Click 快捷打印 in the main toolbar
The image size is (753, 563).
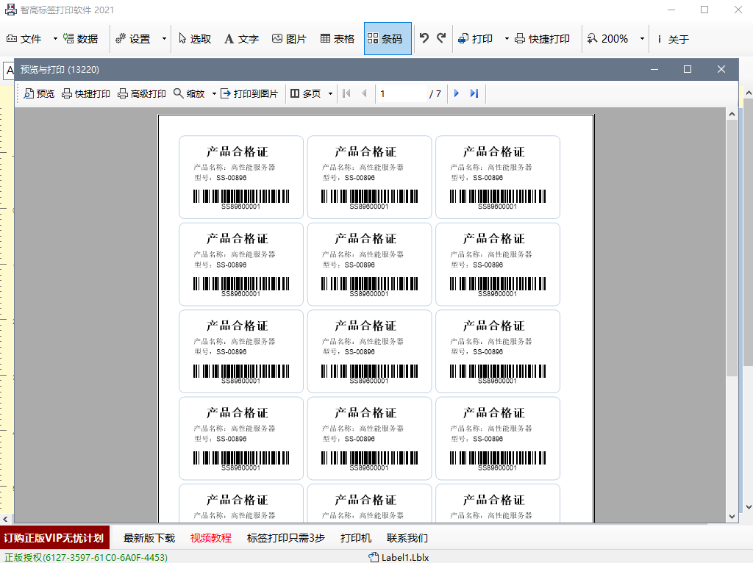pyautogui.click(x=542, y=39)
